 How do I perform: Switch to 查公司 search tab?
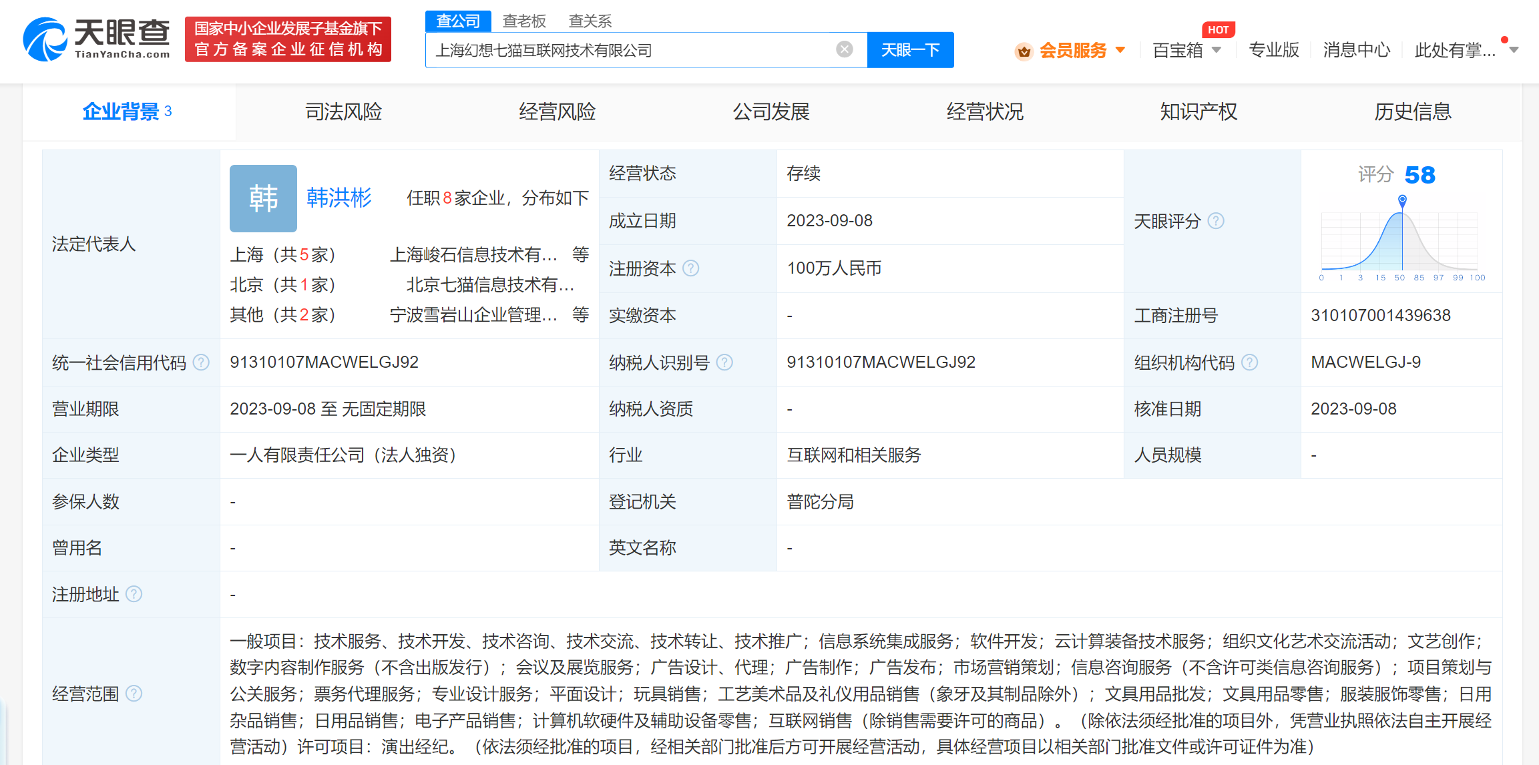pyautogui.click(x=458, y=21)
